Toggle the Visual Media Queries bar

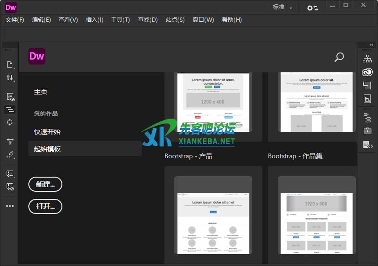[x=10, y=110]
